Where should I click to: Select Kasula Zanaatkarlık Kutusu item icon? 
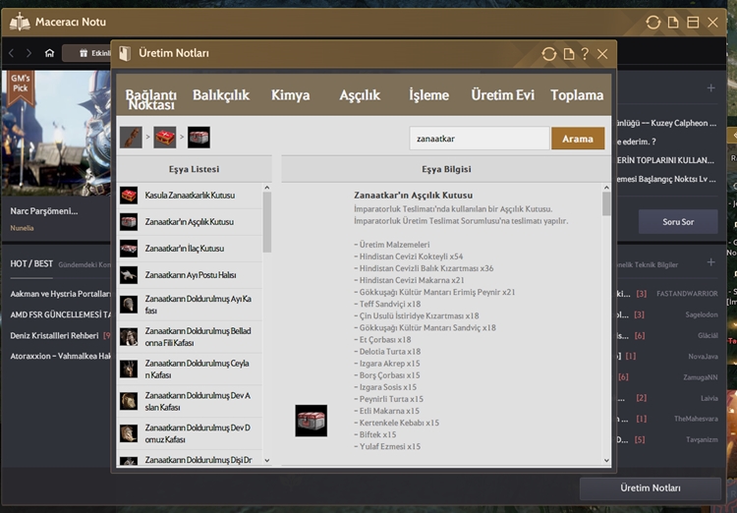pyautogui.click(x=129, y=196)
